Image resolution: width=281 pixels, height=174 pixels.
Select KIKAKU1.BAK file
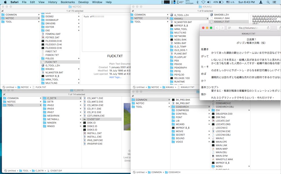[x=229, y=18]
